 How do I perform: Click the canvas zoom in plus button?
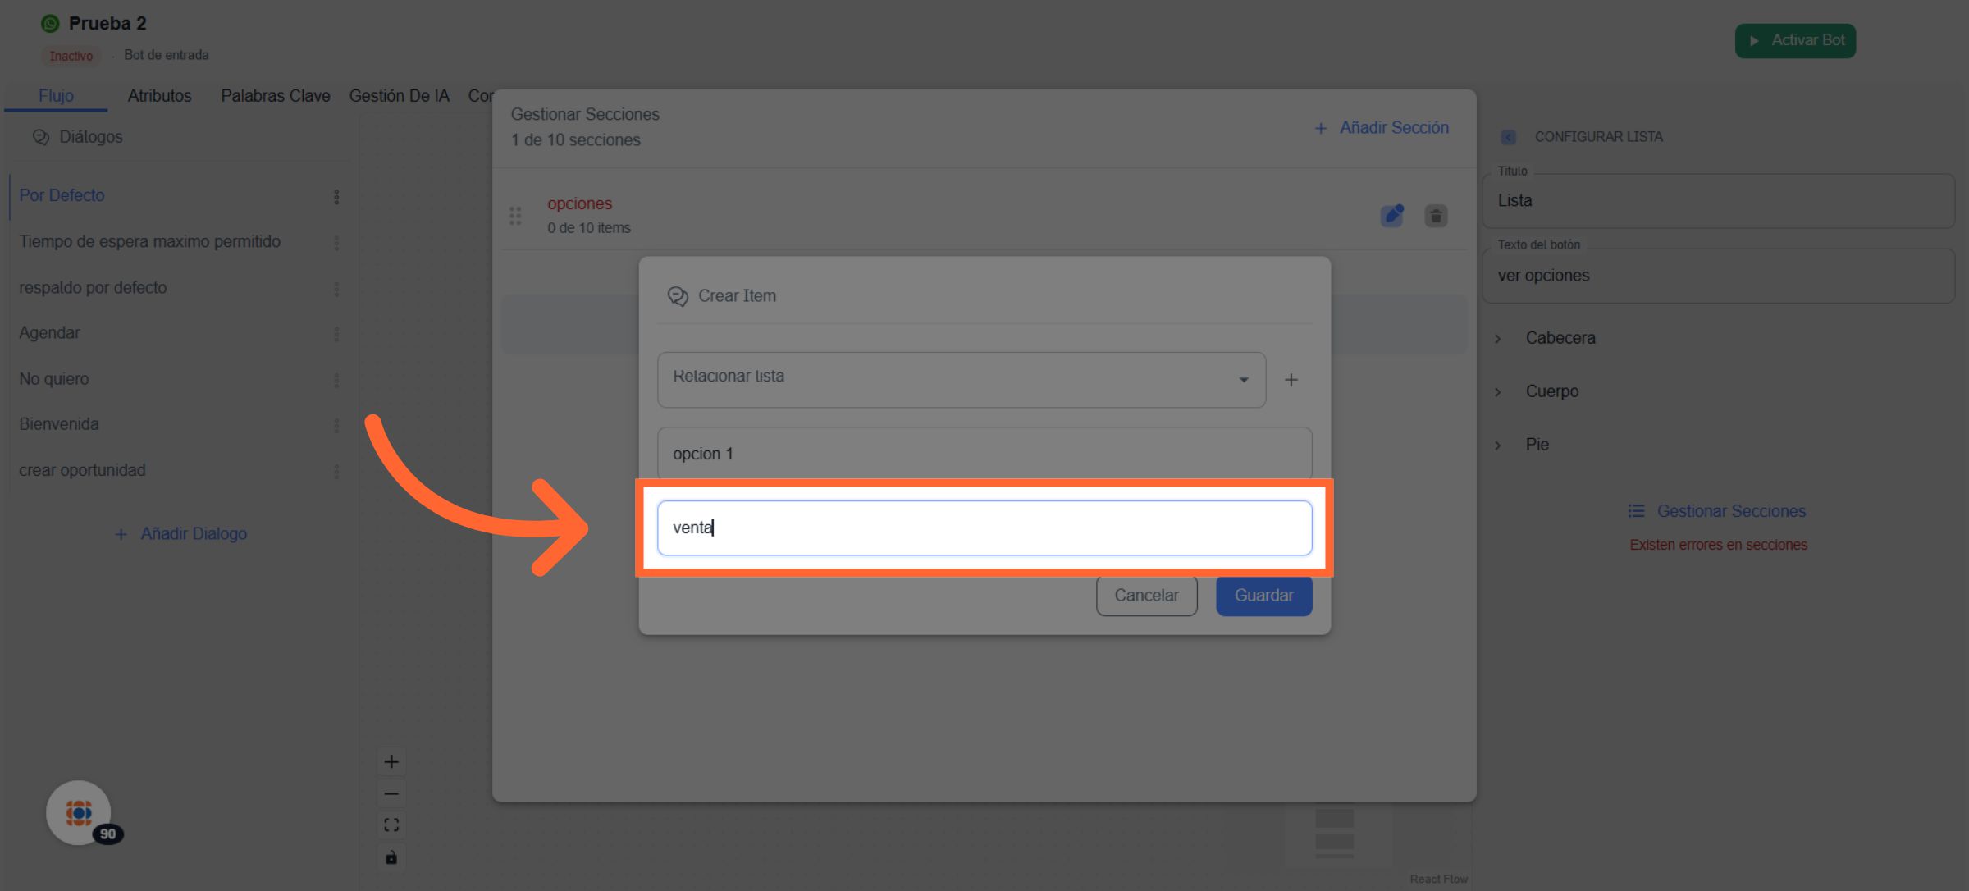(x=391, y=762)
